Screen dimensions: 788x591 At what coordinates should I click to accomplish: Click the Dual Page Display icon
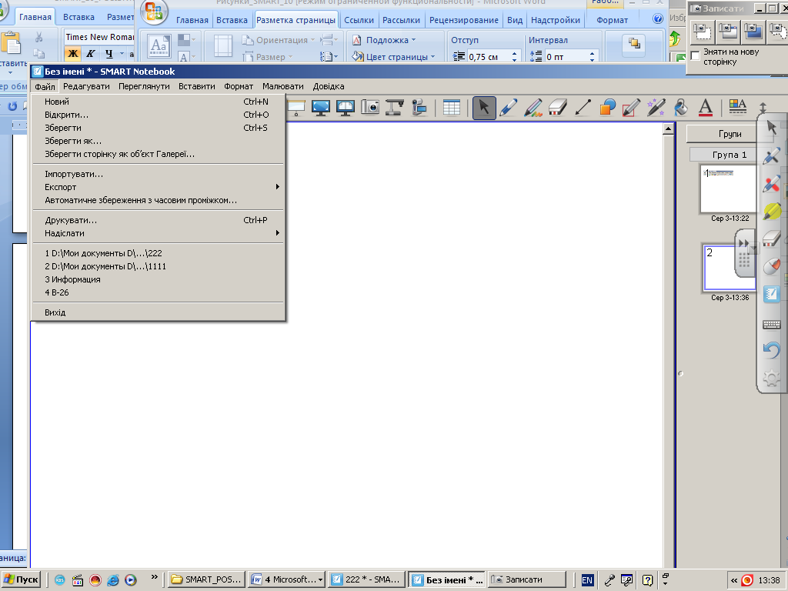pos(346,108)
